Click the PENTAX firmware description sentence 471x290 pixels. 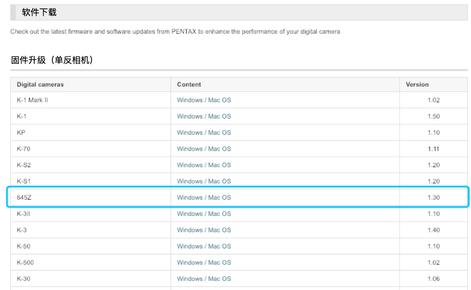pos(175,32)
